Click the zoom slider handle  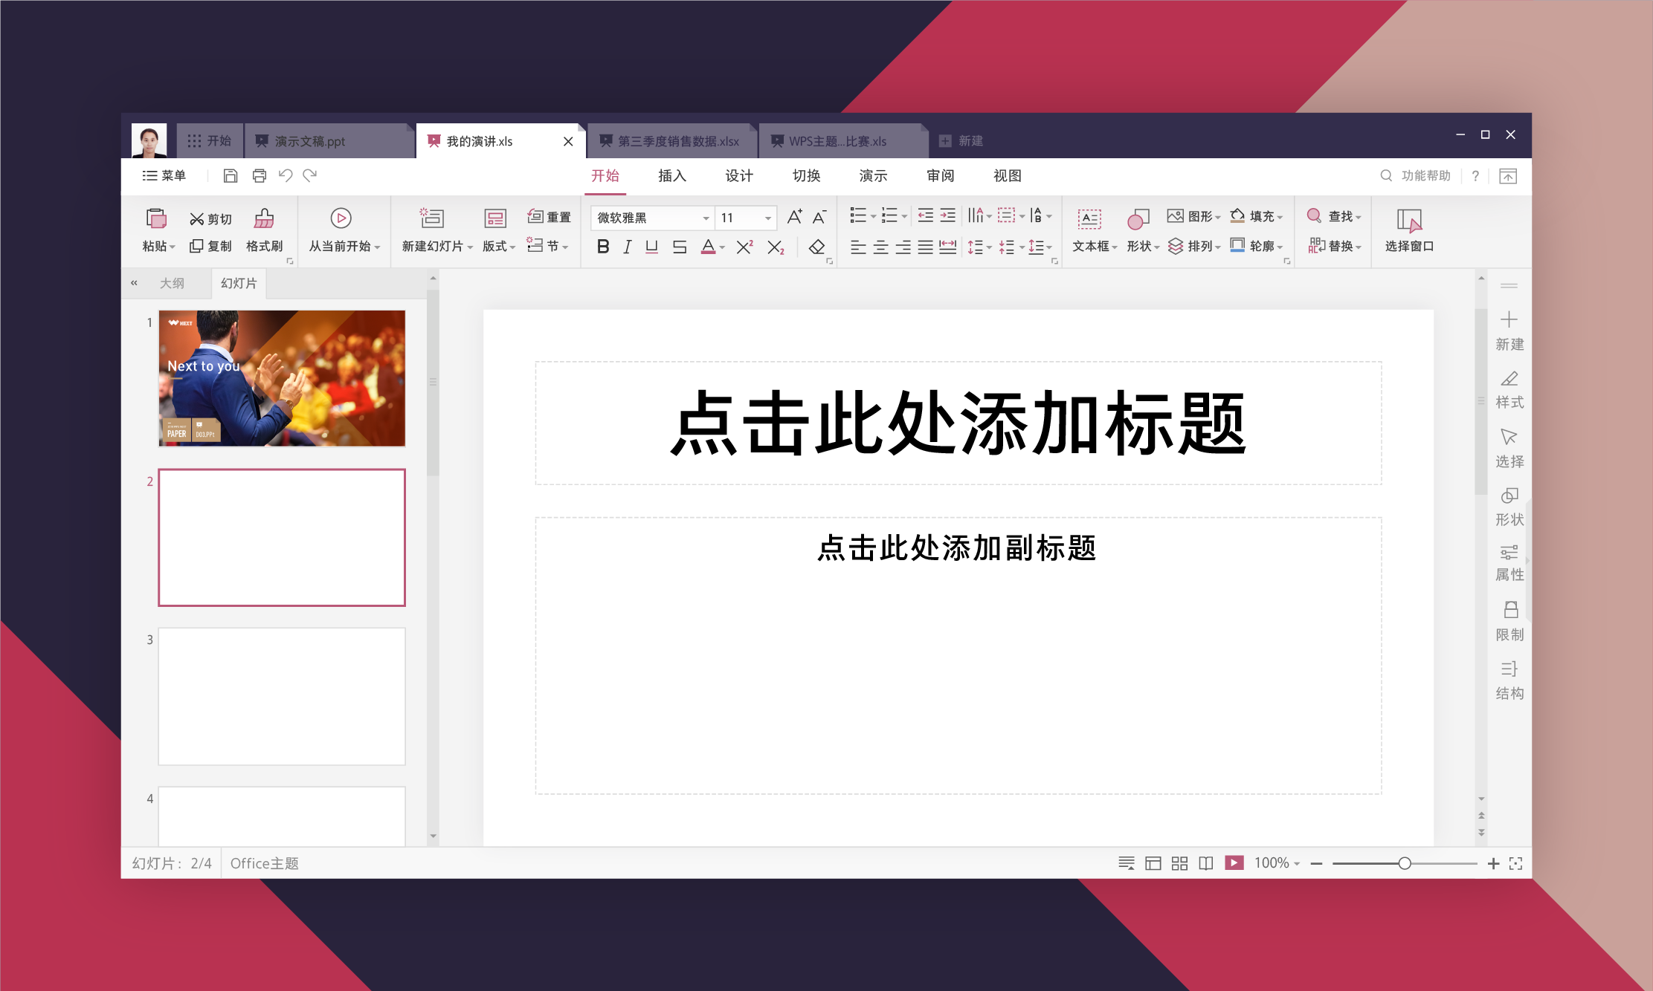coord(1404,863)
